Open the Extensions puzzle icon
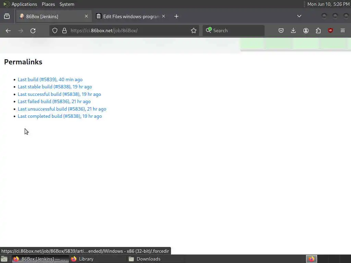 (x=318, y=30)
